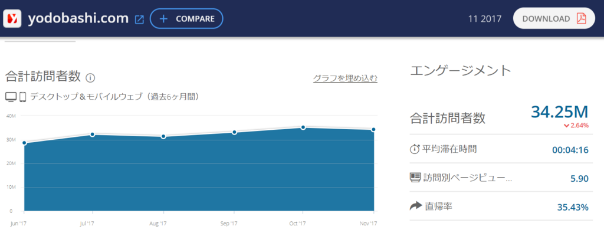This screenshot has height=233, width=604.
Task: Click the stopwatch icon beside 平均滞在時間
Action: (414, 149)
